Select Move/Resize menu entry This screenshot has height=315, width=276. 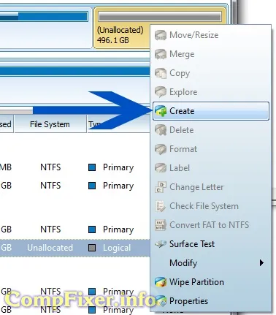(x=211, y=35)
